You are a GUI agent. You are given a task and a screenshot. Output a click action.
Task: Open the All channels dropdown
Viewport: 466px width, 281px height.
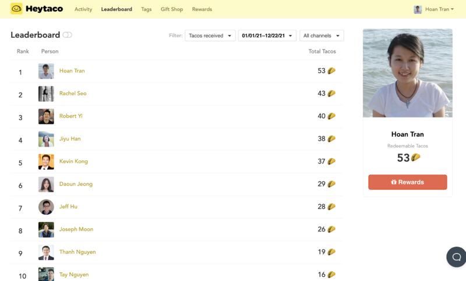pos(322,35)
